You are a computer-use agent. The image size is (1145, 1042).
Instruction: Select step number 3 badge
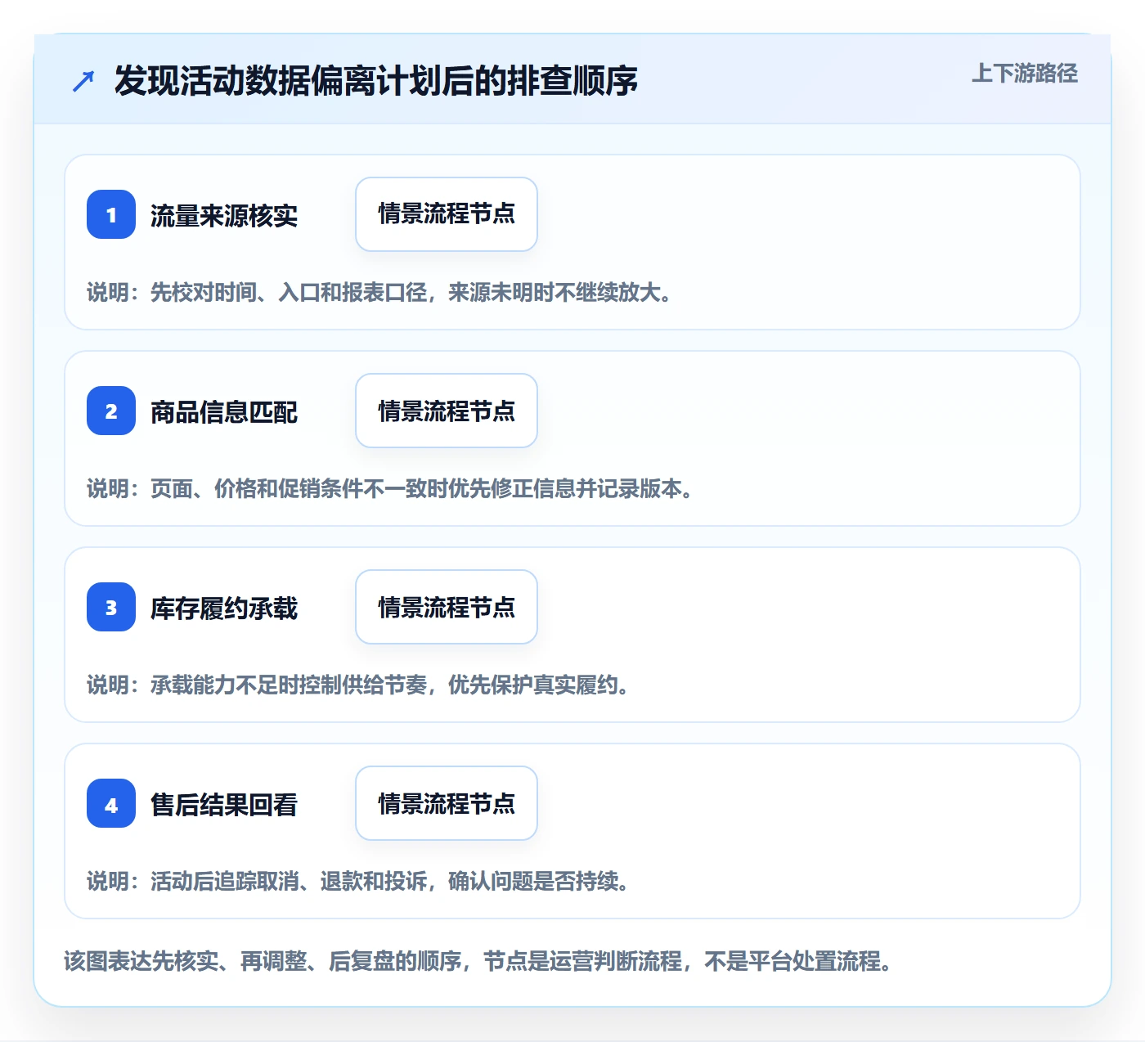(x=111, y=607)
